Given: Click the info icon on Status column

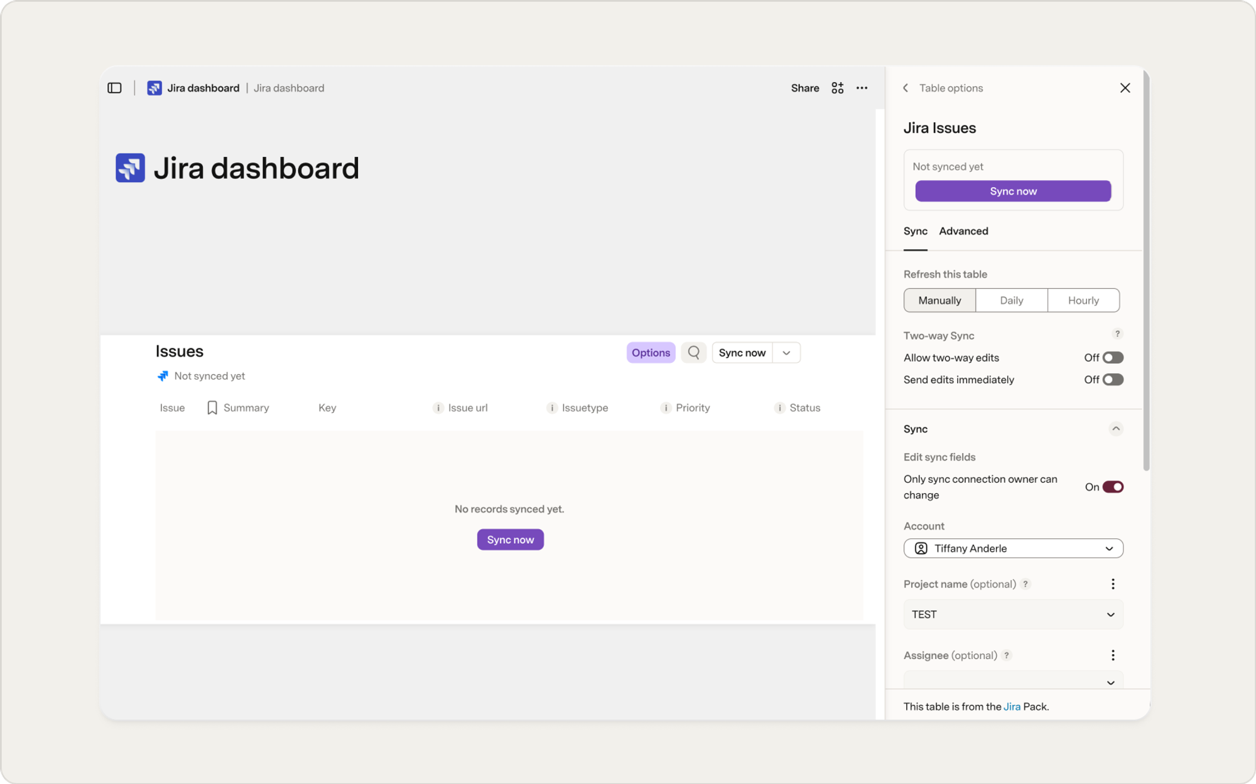Looking at the screenshot, I should tap(779, 408).
